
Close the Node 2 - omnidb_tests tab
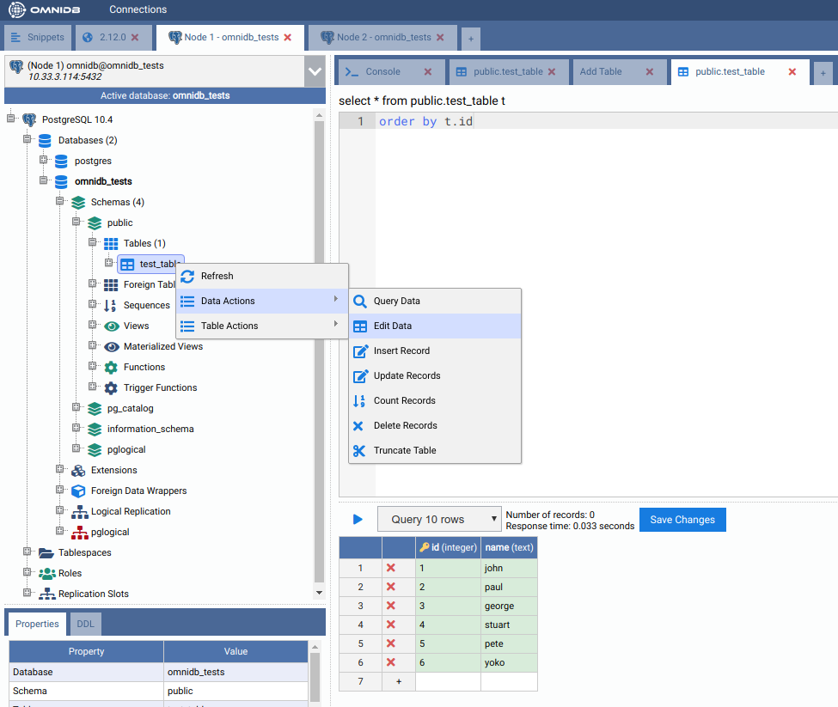coord(440,38)
